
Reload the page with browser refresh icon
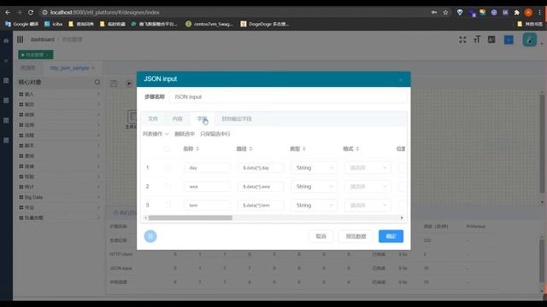(31, 12)
